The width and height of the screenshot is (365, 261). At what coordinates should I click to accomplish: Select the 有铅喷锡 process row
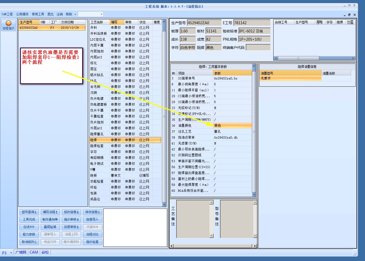[125, 158]
